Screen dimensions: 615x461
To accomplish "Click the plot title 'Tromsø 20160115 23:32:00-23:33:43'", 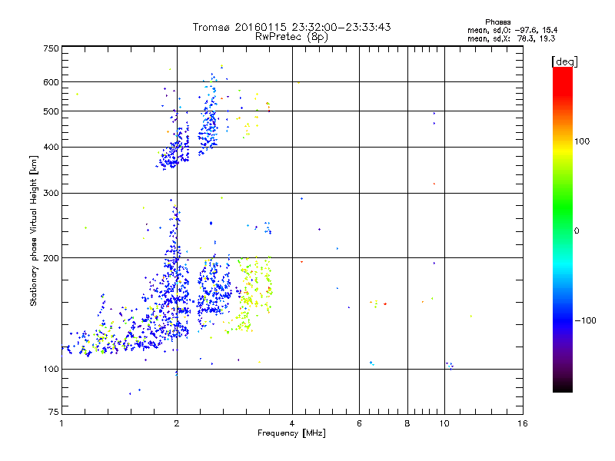I will pos(291,27).
